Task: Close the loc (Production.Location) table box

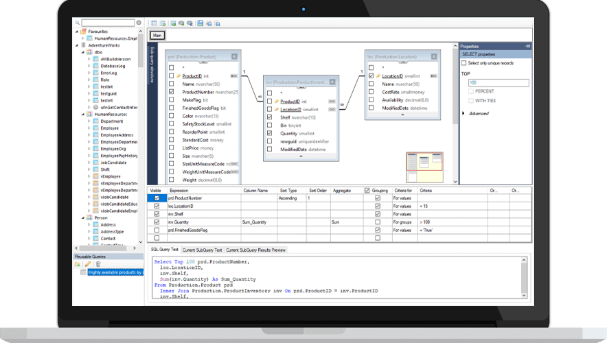Action: 434,56
